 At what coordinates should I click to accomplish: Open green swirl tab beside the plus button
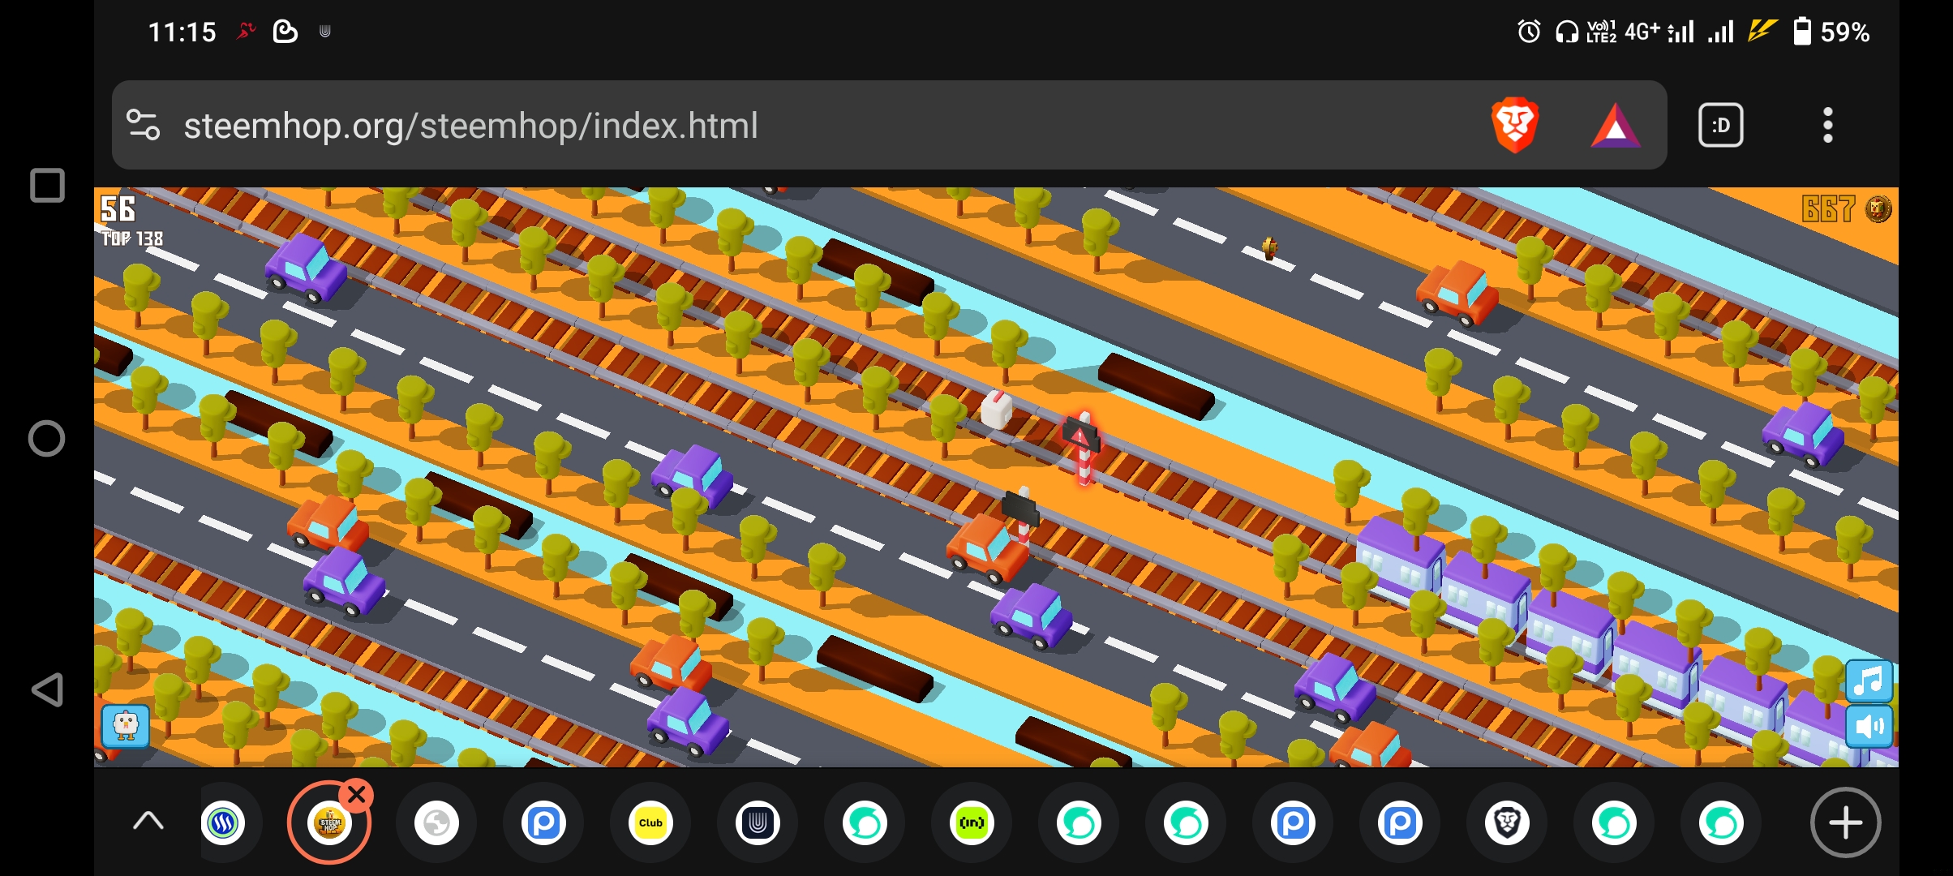tap(1721, 823)
